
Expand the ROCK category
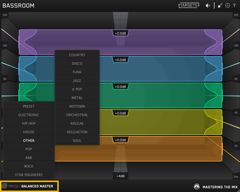[x=29, y=166]
